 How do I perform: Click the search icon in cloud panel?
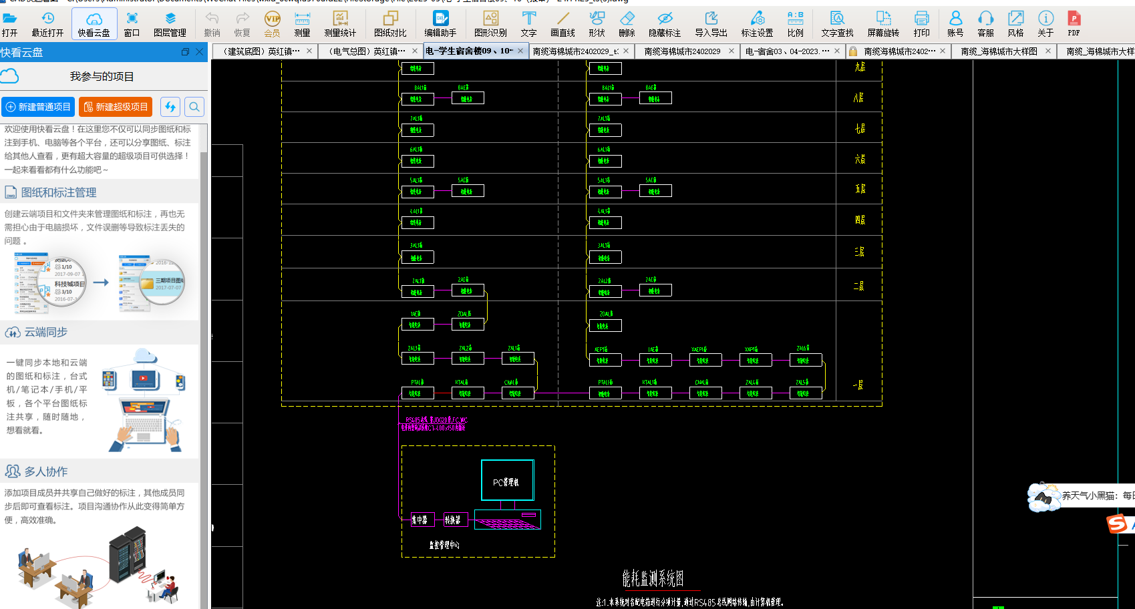click(194, 107)
